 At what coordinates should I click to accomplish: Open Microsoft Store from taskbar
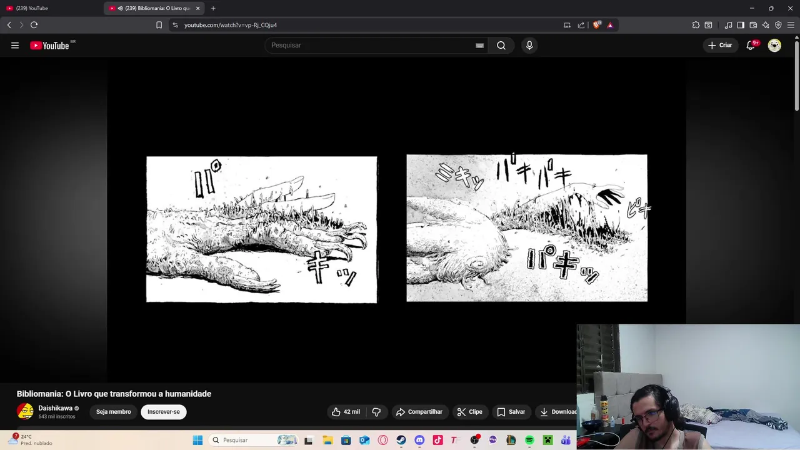click(x=346, y=440)
